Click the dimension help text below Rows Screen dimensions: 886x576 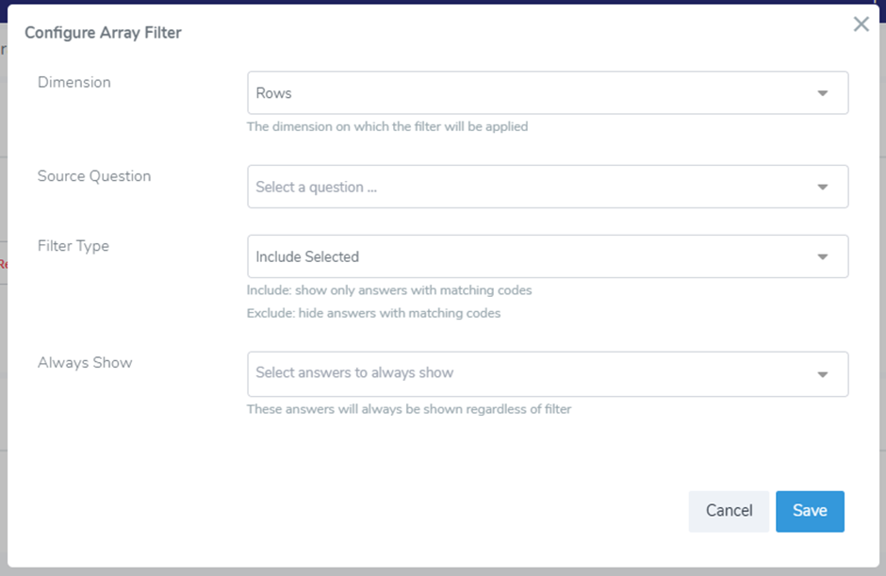pos(387,126)
